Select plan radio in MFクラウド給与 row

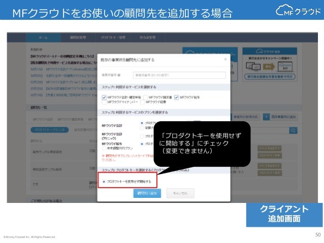(142, 144)
